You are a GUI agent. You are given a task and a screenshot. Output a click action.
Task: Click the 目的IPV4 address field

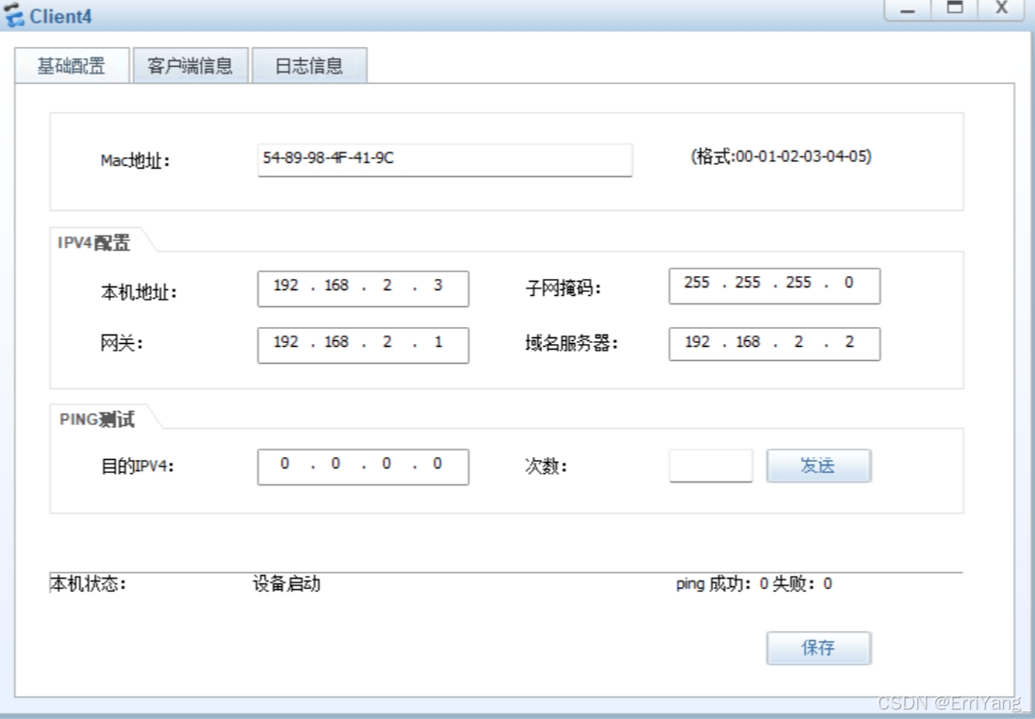[363, 467]
